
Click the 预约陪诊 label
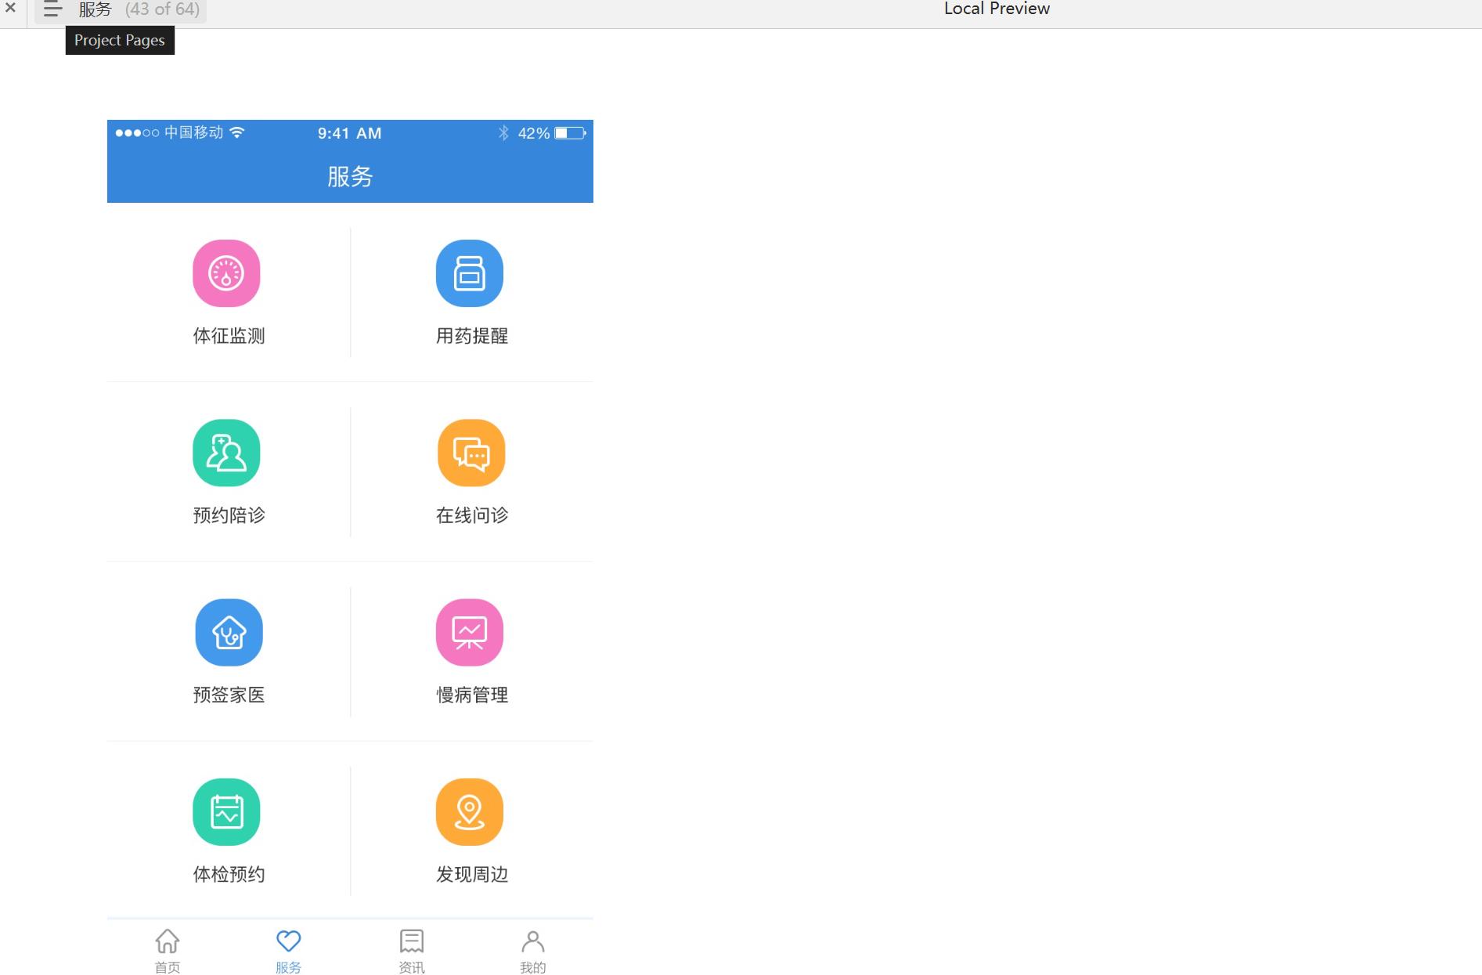pos(229,515)
